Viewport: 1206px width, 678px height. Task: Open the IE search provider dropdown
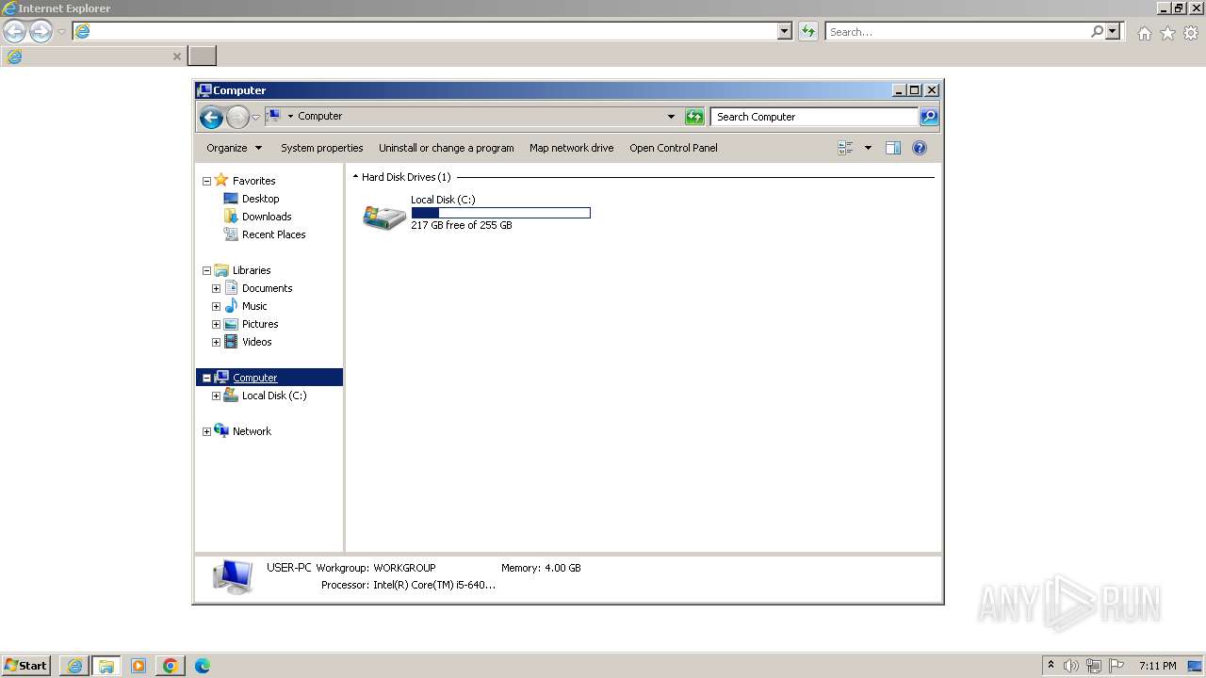point(1113,31)
